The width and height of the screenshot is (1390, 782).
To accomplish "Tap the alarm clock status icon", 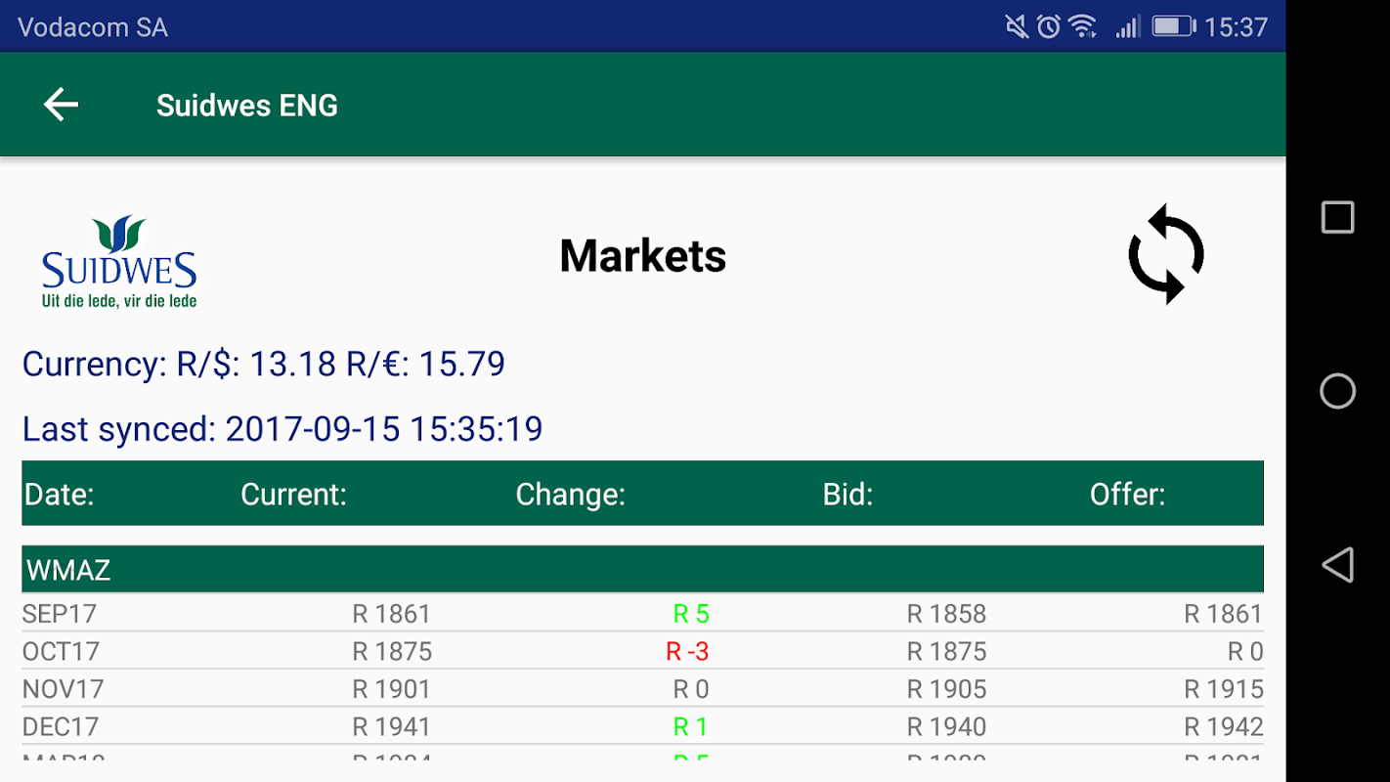I will (x=1049, y=26).
